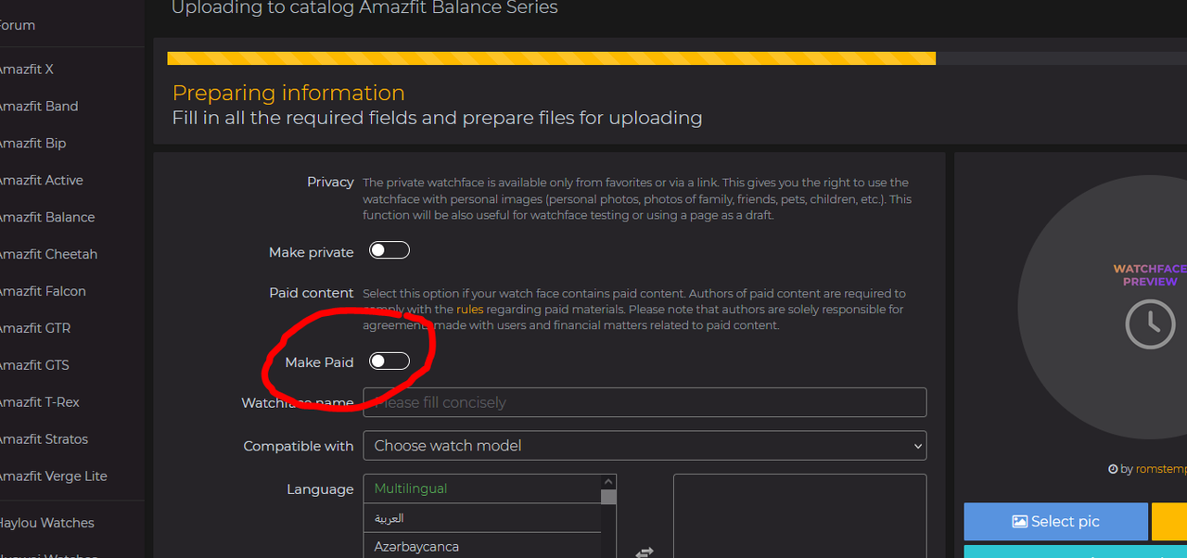
Task: Open the Amazfit GTR category
Action: (x=34, y=328)
